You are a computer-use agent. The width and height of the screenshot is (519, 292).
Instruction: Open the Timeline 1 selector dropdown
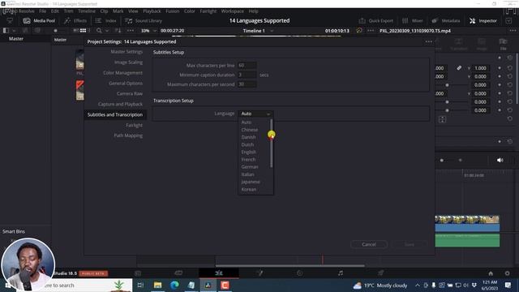point(258,31)
